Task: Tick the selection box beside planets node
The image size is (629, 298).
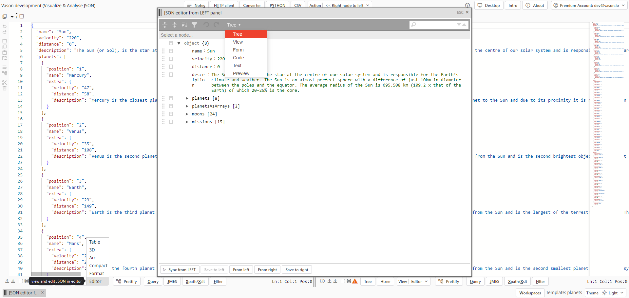Action: pos(171,98)
